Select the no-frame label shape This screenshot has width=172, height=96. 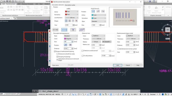73,21
